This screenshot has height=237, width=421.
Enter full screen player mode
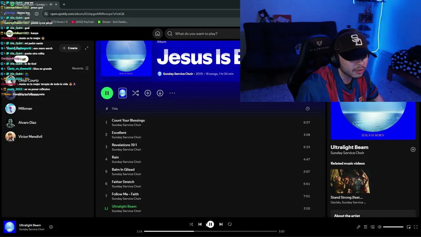(416, 227)
